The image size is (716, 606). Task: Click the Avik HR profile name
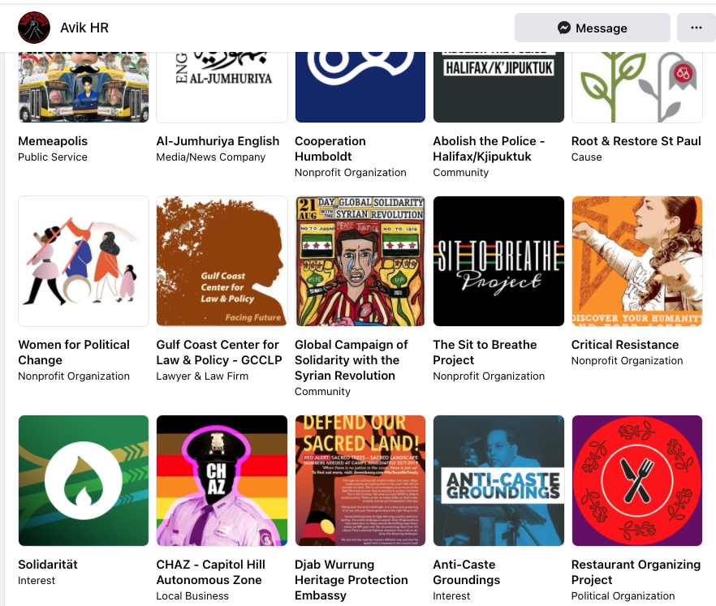[84, 28]
